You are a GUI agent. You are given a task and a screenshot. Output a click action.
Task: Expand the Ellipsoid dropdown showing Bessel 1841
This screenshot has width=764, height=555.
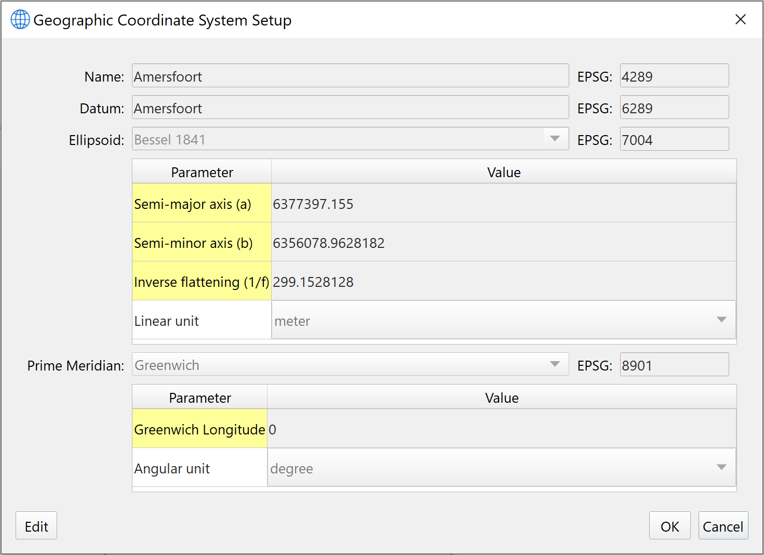[554, 139]
